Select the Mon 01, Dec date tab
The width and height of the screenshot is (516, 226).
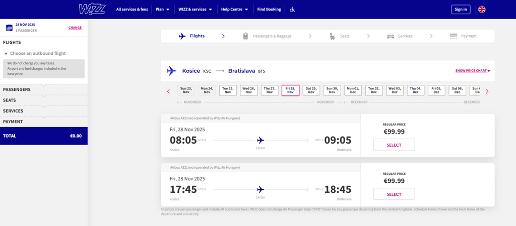pos(353,90)
